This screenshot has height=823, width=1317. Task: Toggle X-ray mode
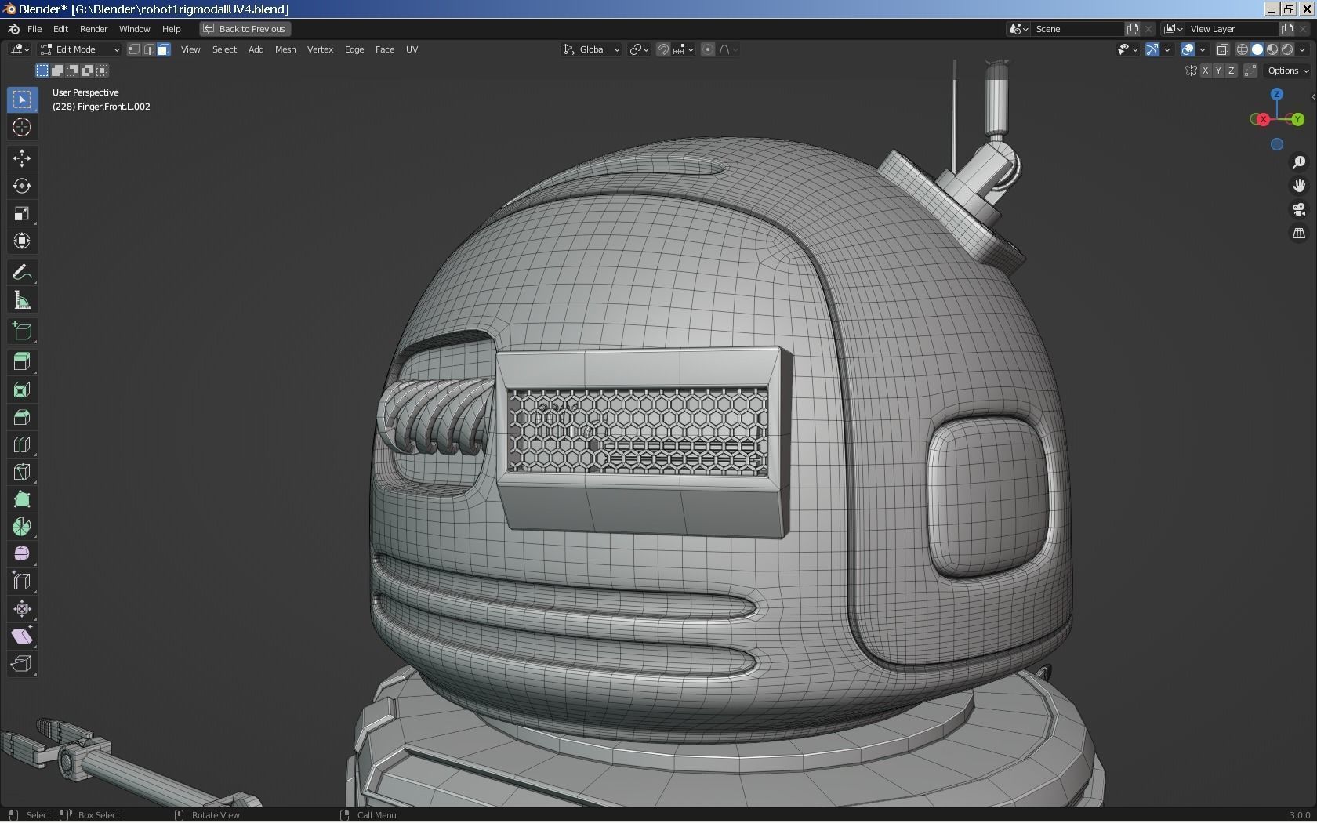coord(1222,49)
